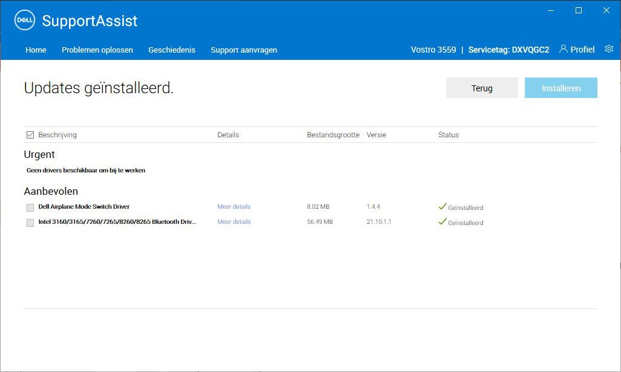Open Problemen oplossen tab
This screenshot has height=372, width=621.
(x=97, y=50)
